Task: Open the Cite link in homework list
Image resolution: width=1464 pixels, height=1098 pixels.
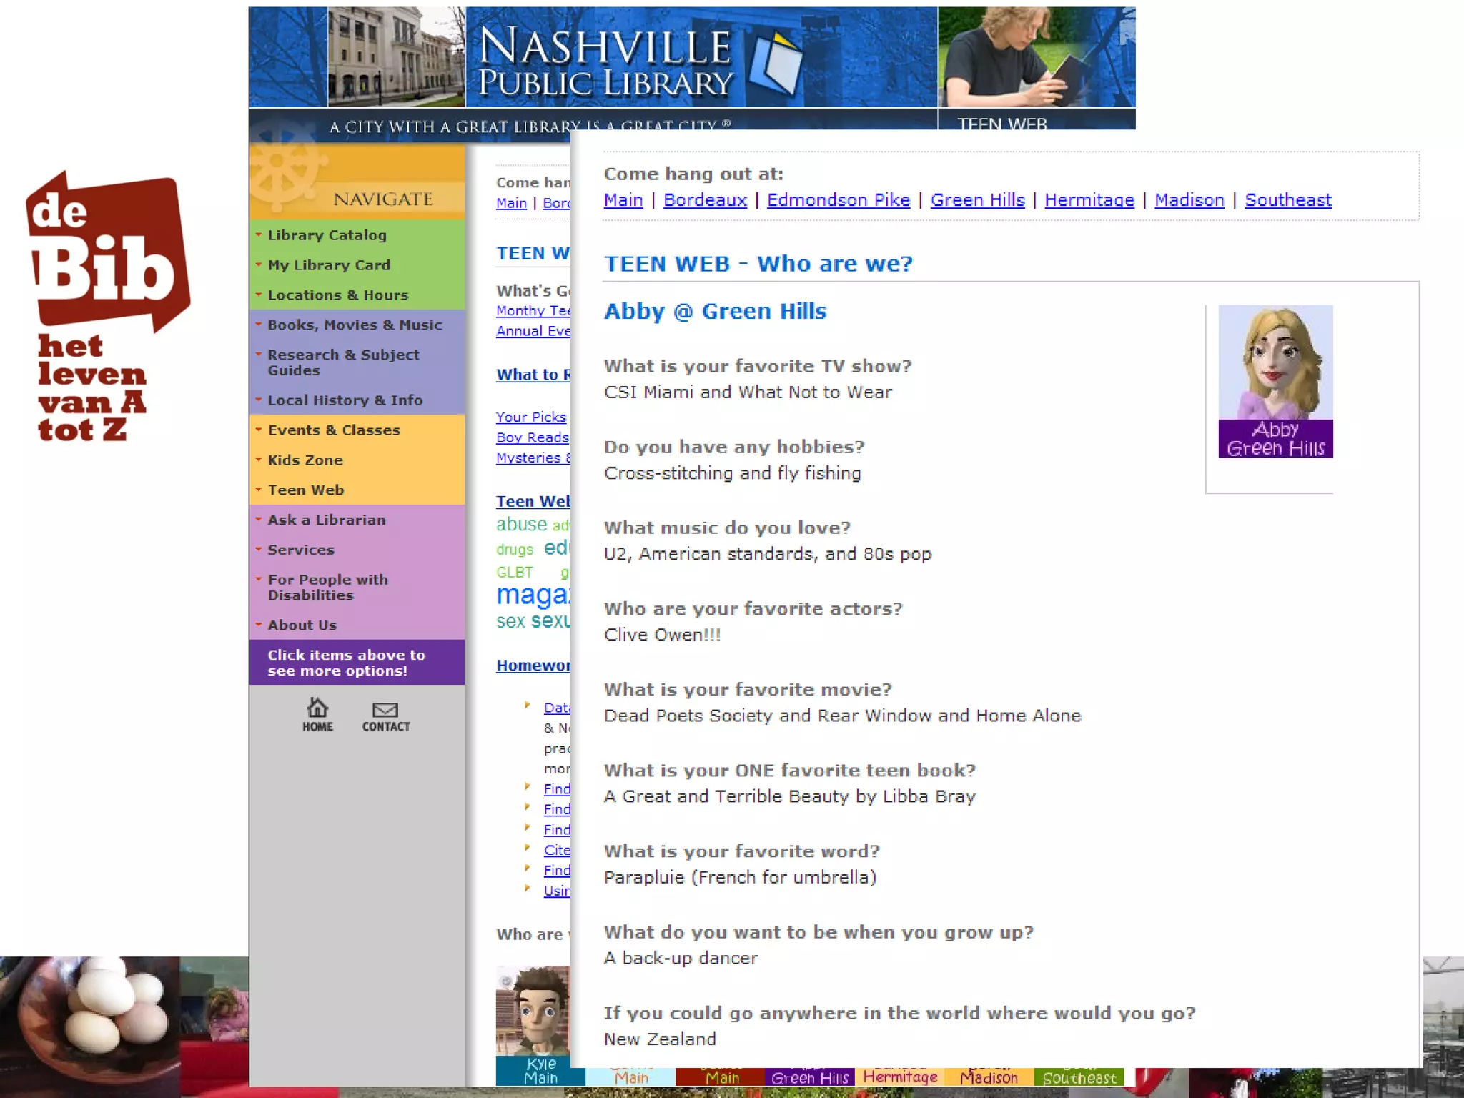Action: coord(557,850)
